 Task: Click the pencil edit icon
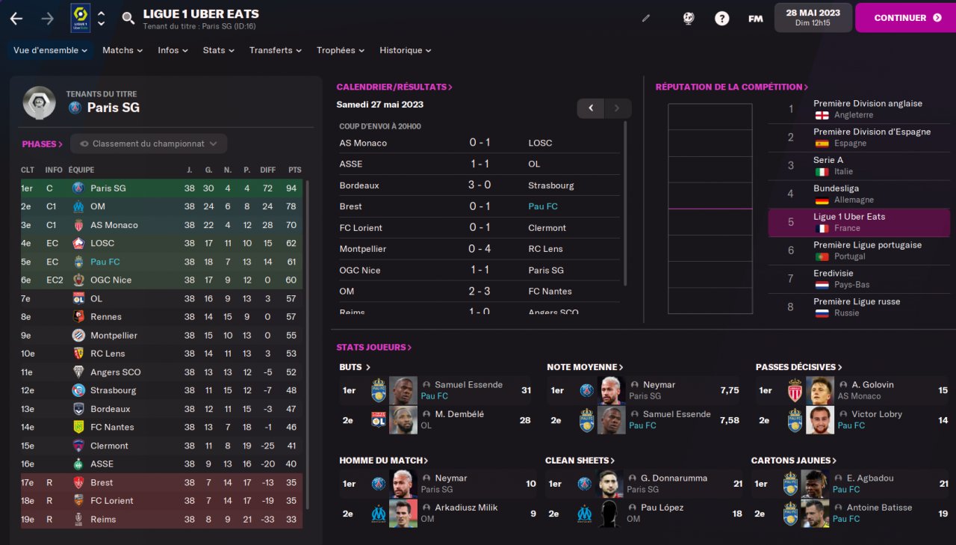(x=646, y=18)
